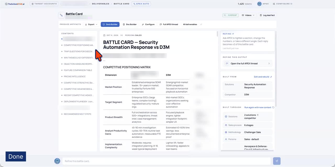Click the Solutions cube icon in Built Through
This screenshot has height=167, width=335.
(x=226, y=117)
